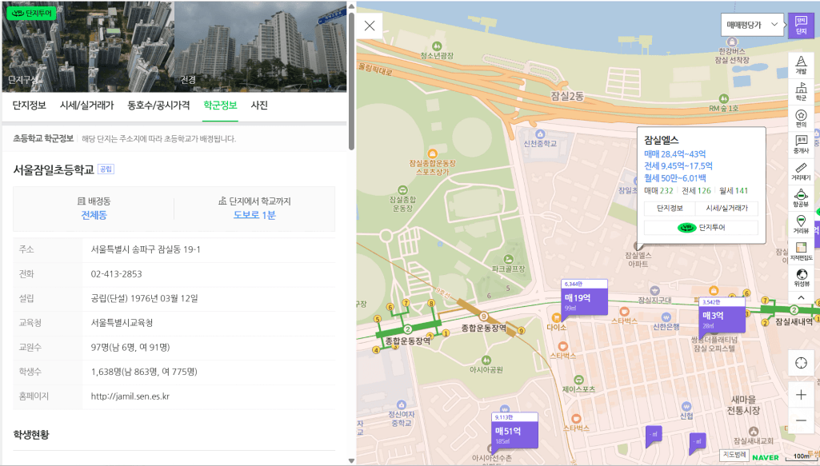Toggle the 지적편집도 cadastral map layer
The image size is (820, 466).
pyautogui.click(x=801, y=251)
